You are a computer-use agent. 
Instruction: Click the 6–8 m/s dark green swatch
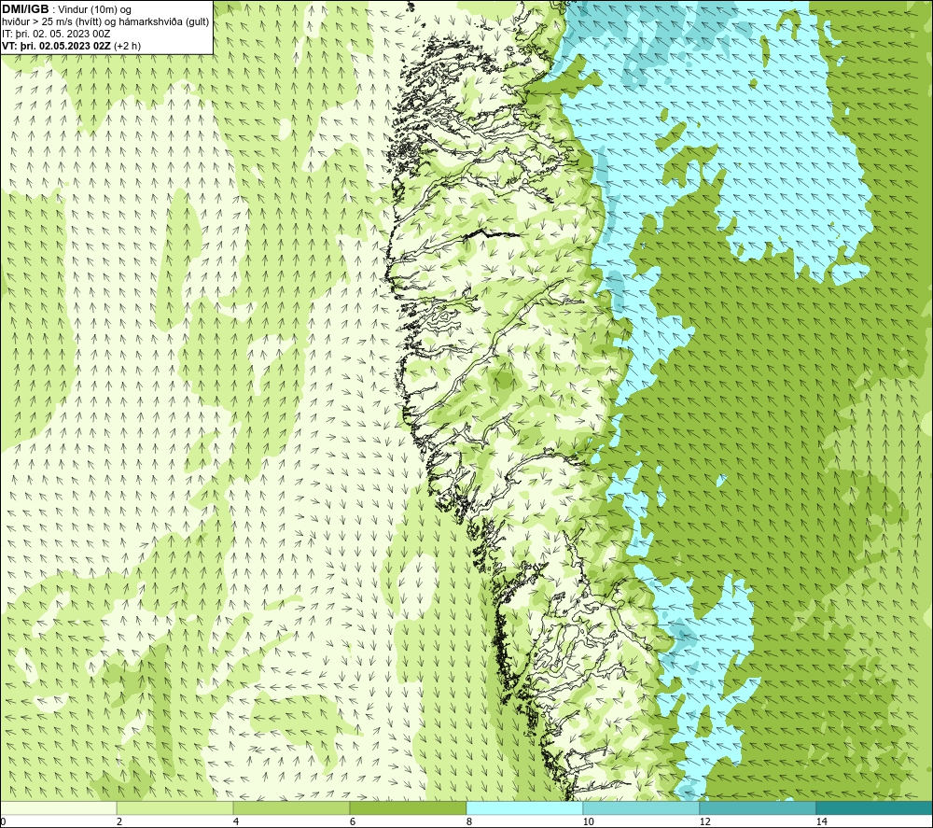pos(409,807)
